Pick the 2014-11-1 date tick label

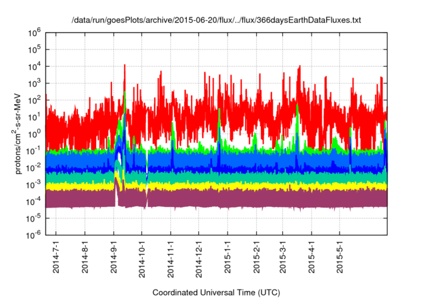(x=171, y=258)
